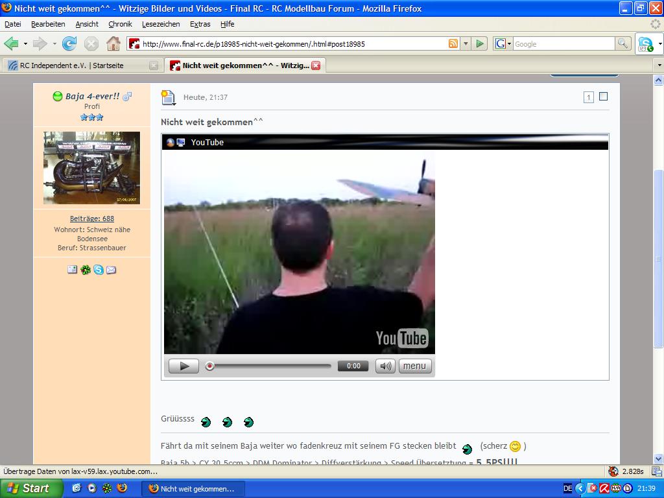Click the Firefox reload page button
This screenshot has width=664, height=498.
pyautogui.click(x=69, y=43)
